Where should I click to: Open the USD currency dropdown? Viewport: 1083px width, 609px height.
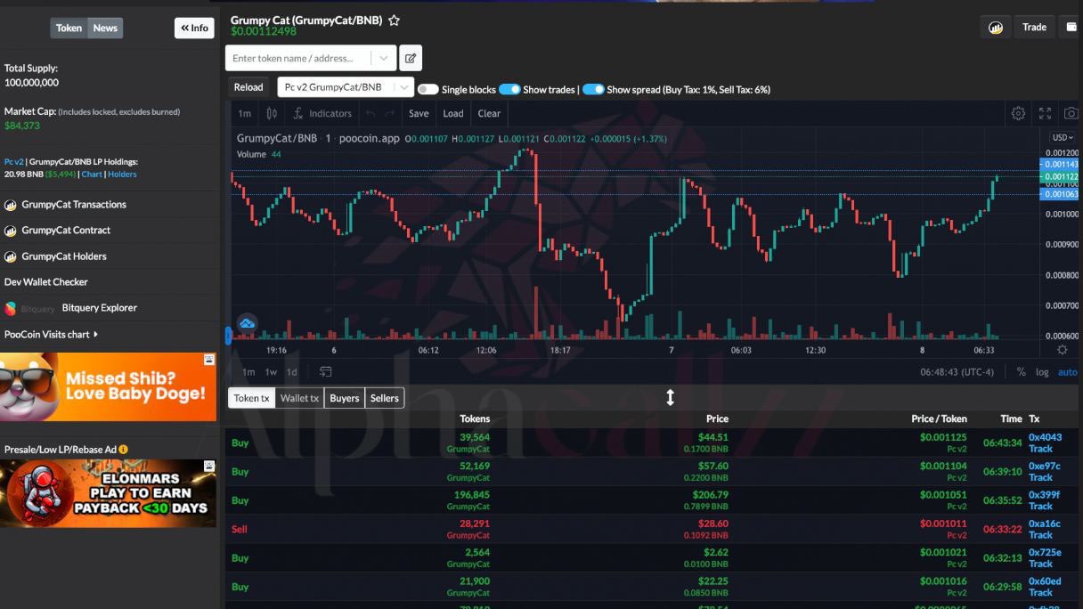1063,137
